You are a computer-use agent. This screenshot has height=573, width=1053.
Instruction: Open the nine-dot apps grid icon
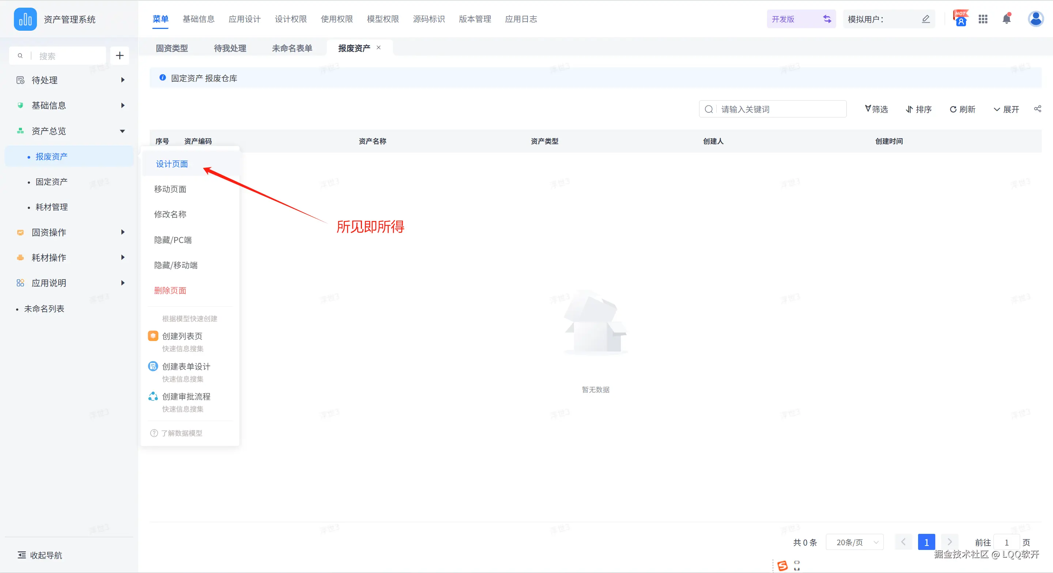coord(983,19)
